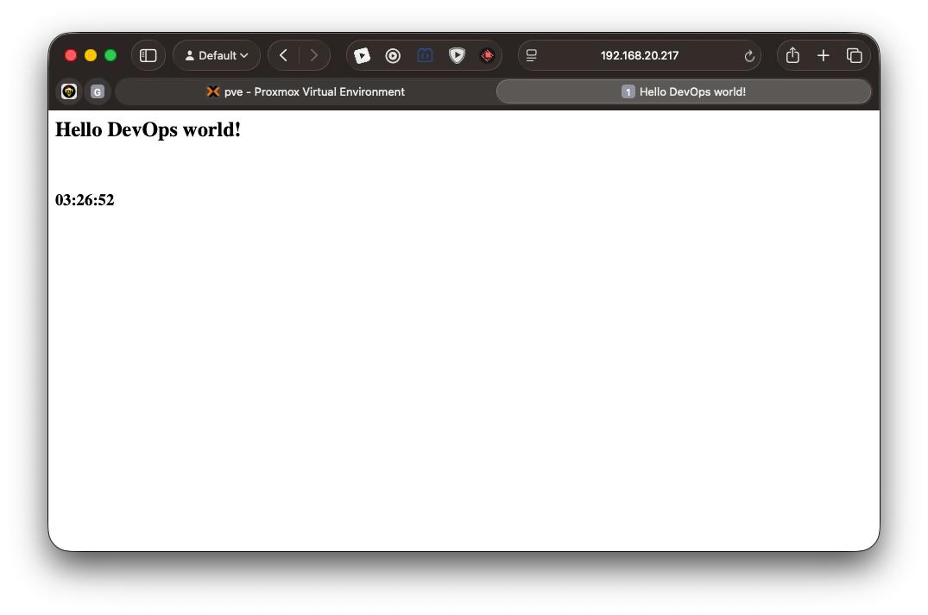Open the Share menu
This screenshot has width=928, height=615.
[792, 55]
